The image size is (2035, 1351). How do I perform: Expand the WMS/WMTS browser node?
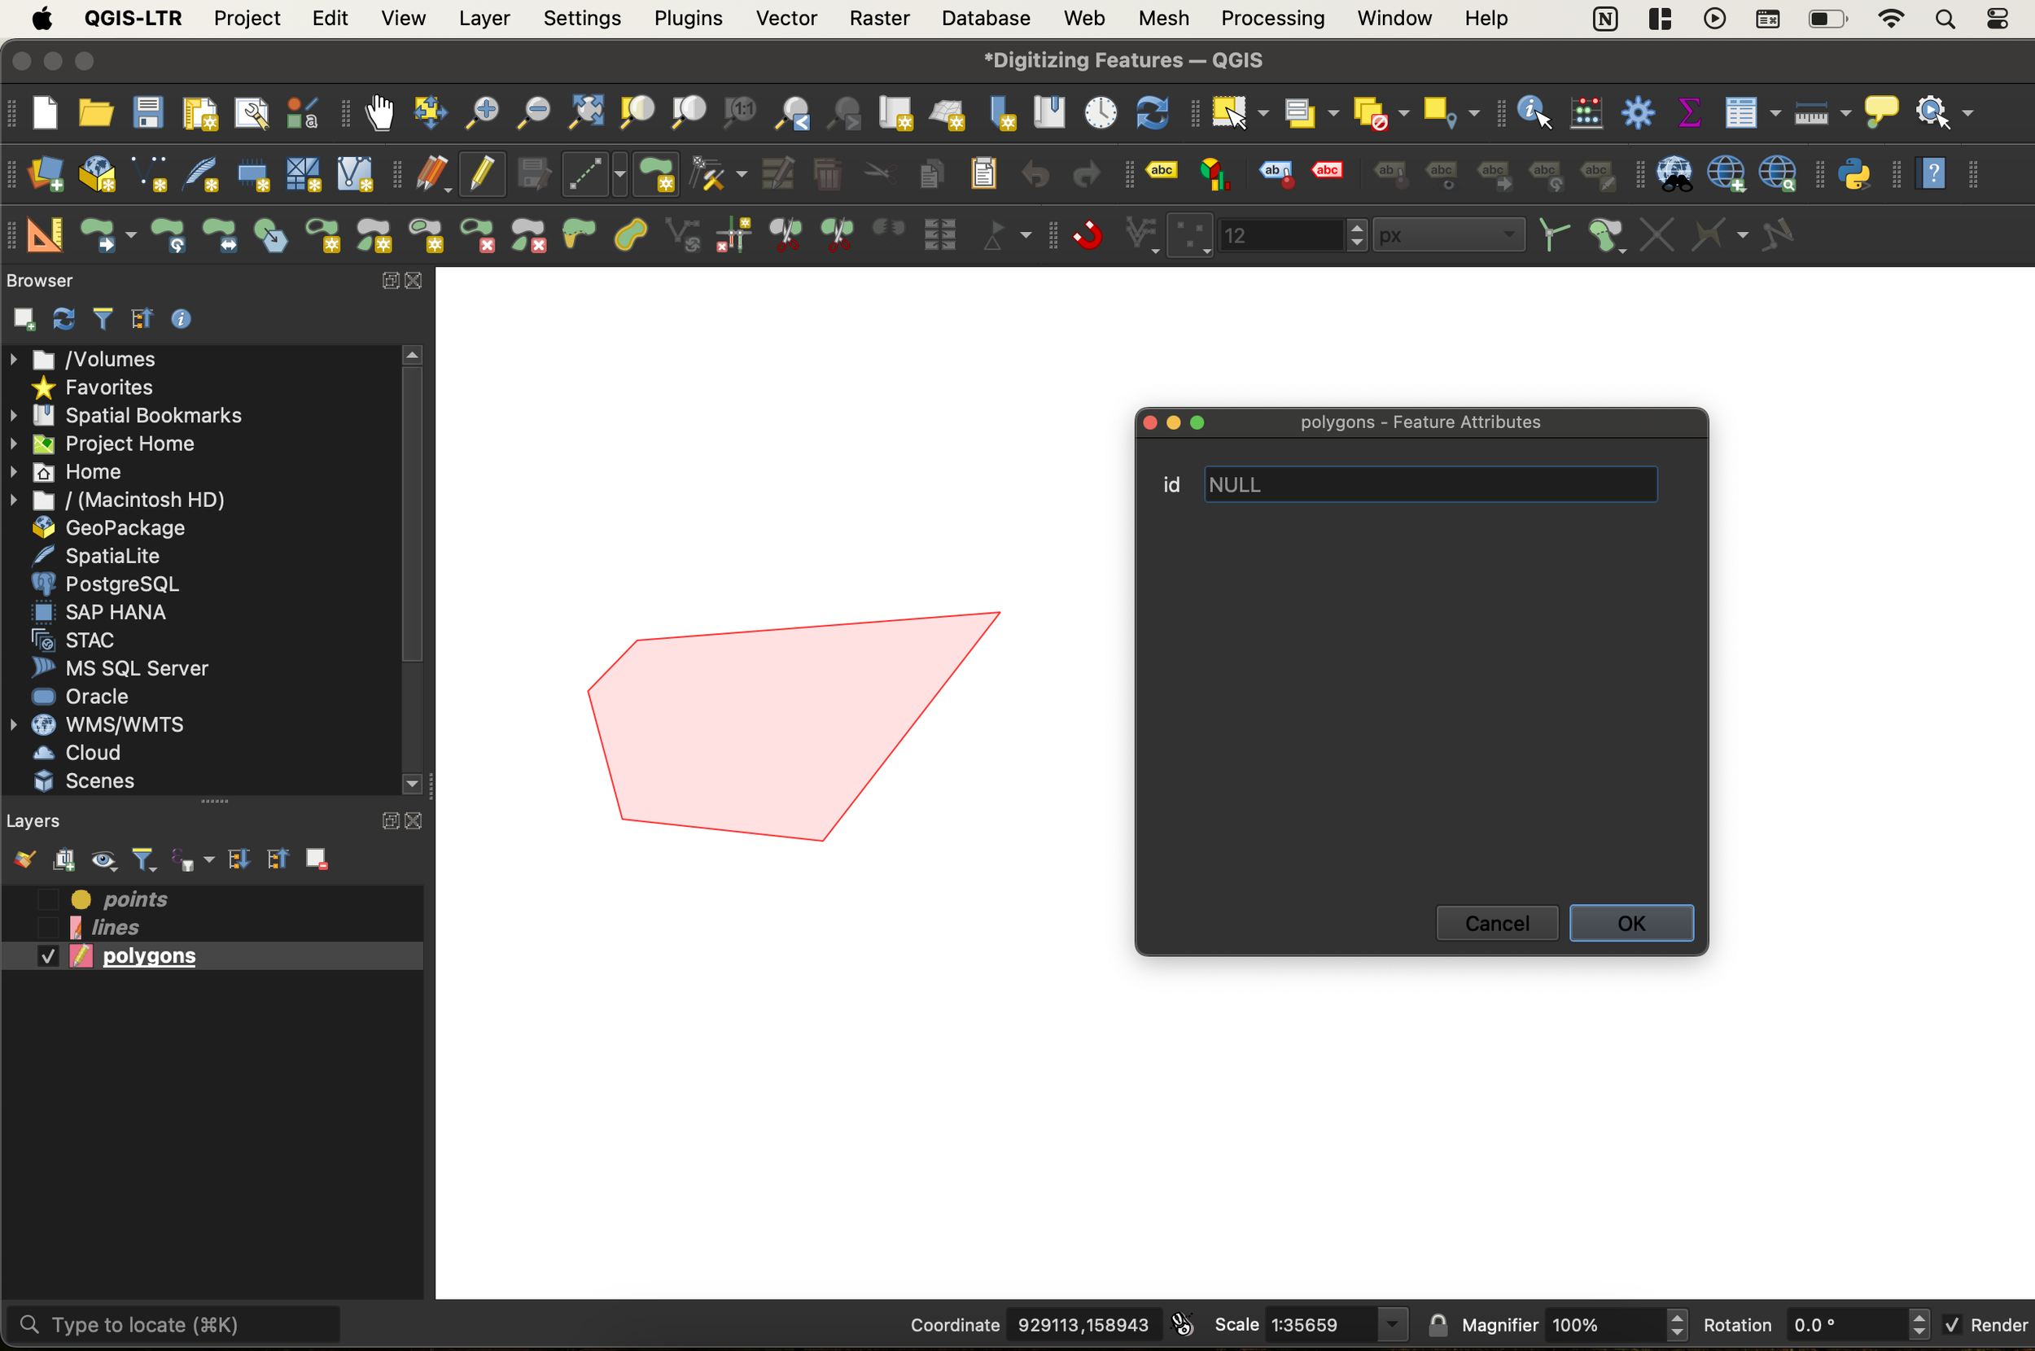(x=14, y=724)
